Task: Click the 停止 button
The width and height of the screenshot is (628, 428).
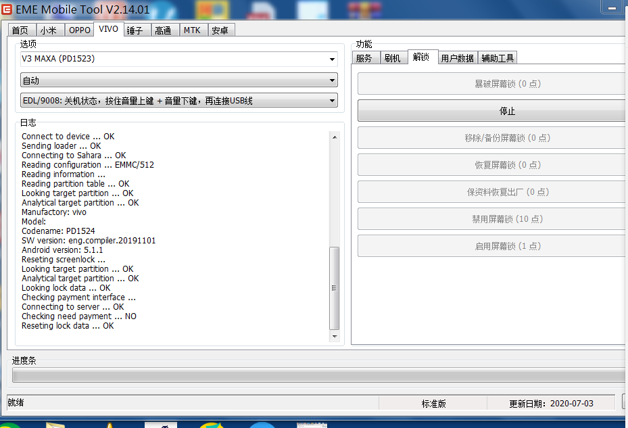Action: pos(492,111)
